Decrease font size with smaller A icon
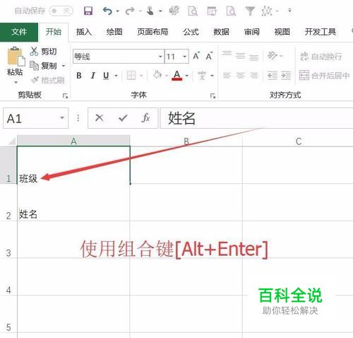This screenshot has height=338, width=353. (209, 56)
